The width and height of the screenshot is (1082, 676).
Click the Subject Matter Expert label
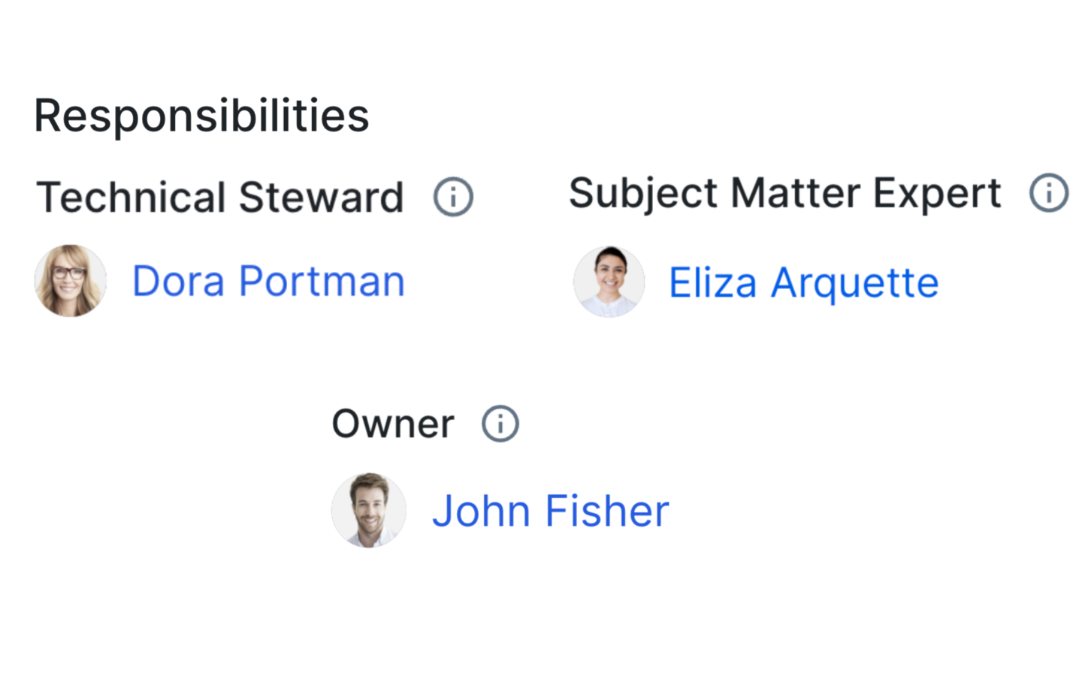[x=784, y=194]
